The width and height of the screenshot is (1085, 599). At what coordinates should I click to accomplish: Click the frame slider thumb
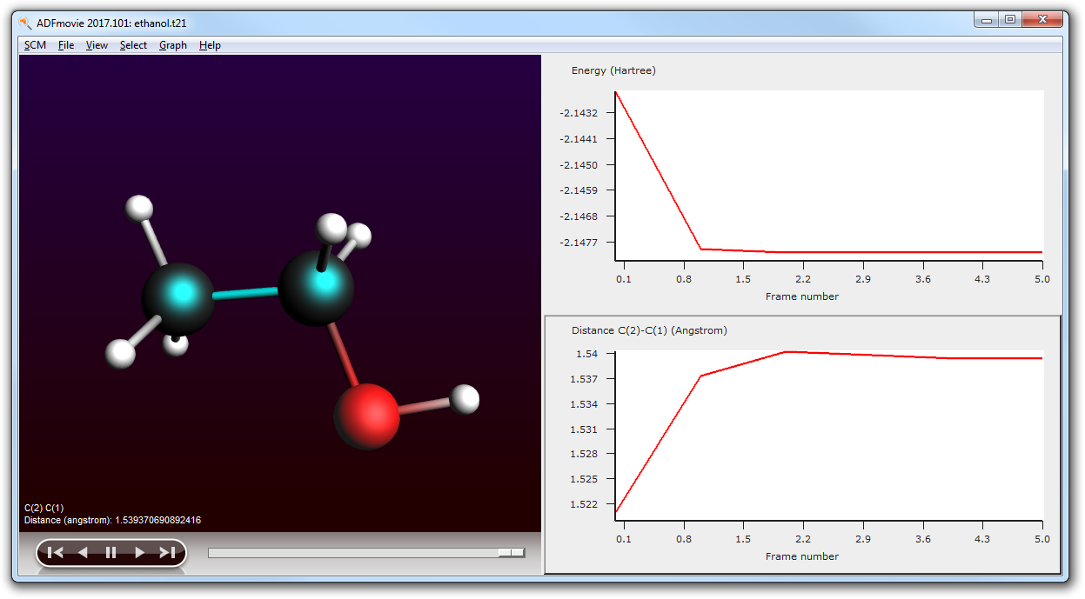click(x=511, y=552)
